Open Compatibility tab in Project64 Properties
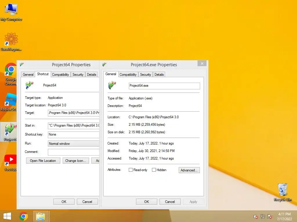 point(60,75)
